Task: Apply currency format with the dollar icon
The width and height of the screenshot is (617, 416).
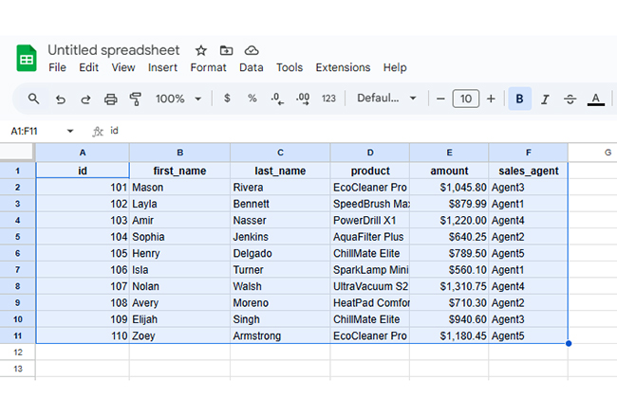Action: click(x=227, y=99)
